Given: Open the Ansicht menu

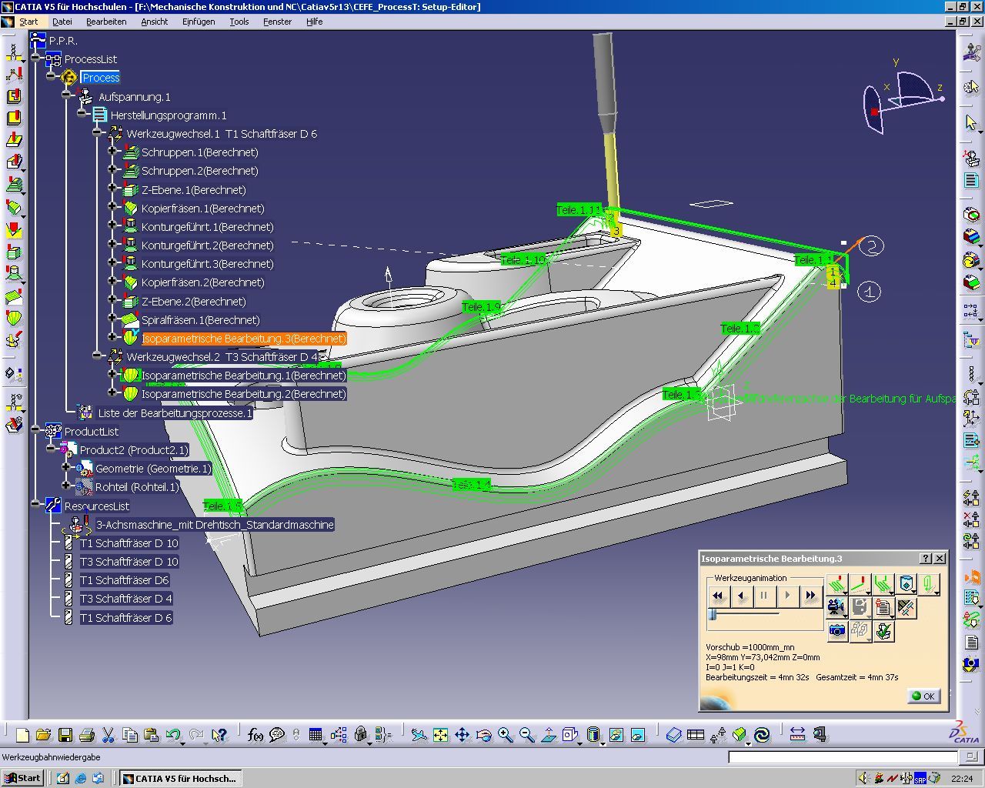Looking at the screenshot, I should point(154,22).
